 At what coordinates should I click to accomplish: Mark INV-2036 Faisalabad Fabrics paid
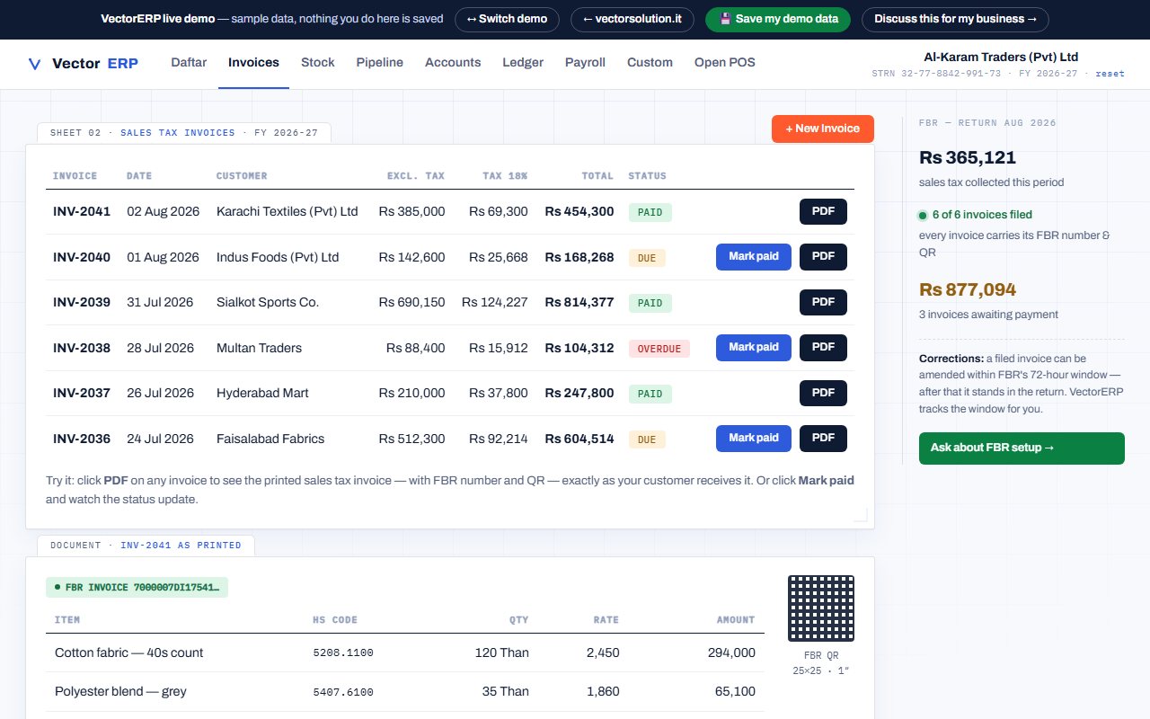pos(754,439)
